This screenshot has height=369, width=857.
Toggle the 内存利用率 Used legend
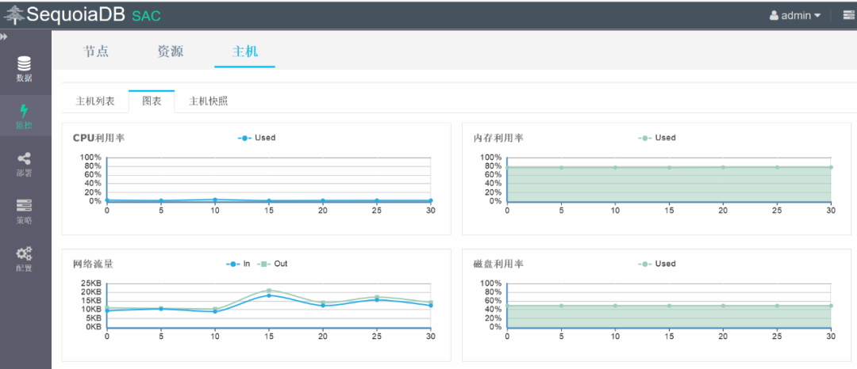[x=657, y=138]
